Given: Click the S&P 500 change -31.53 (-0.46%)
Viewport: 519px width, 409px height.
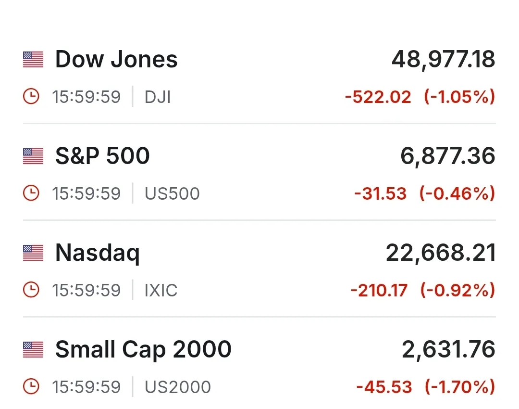Looking at the screenshot, I should 424,193.
